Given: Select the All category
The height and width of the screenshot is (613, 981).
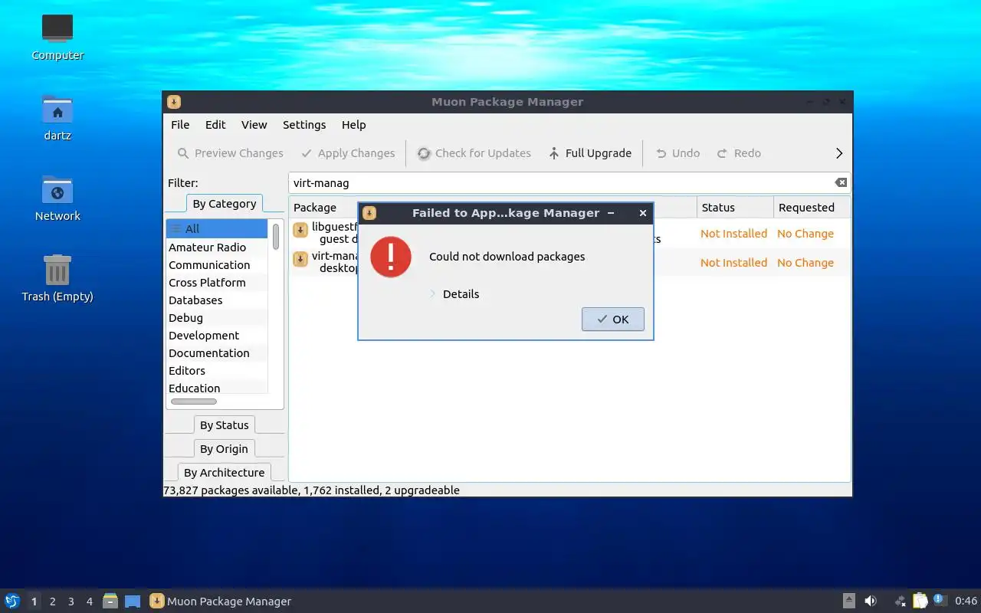Looking at the screenshot, I should pos(217,228).
